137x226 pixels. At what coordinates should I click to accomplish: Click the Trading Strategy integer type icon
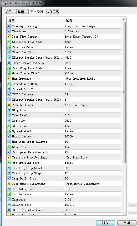[9, 26]
